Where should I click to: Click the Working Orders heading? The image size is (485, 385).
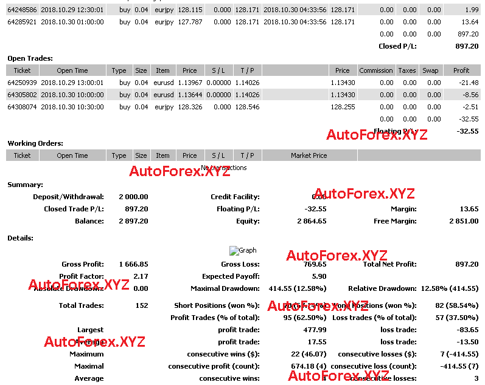point(35,143)
